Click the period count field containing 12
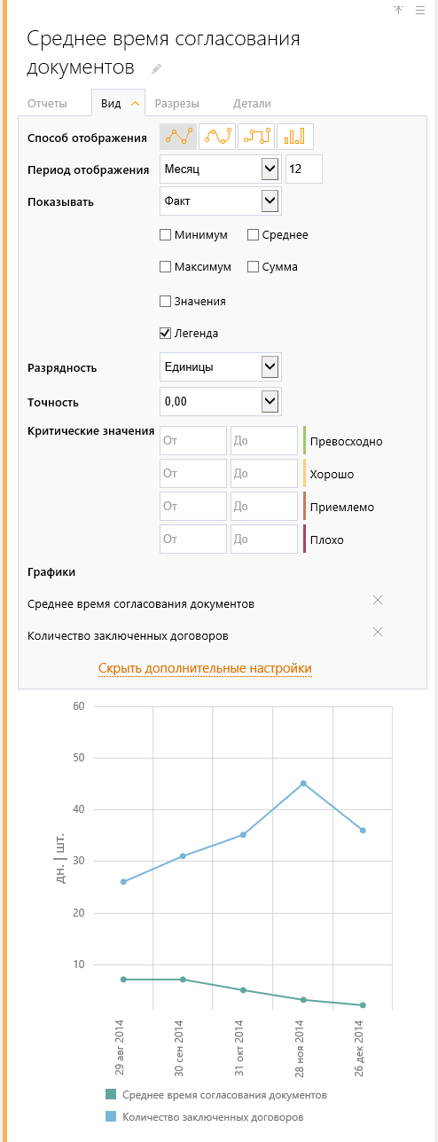Image resolution: width=438 pixels, height=1142 pixels. pyautogui.click(x=304, y=169)
